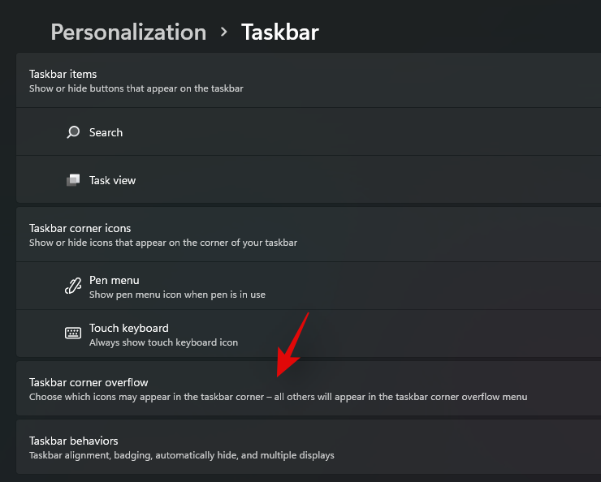Click the Search magnifier icon
601x482 pixels.
click(x=73, y=132)
